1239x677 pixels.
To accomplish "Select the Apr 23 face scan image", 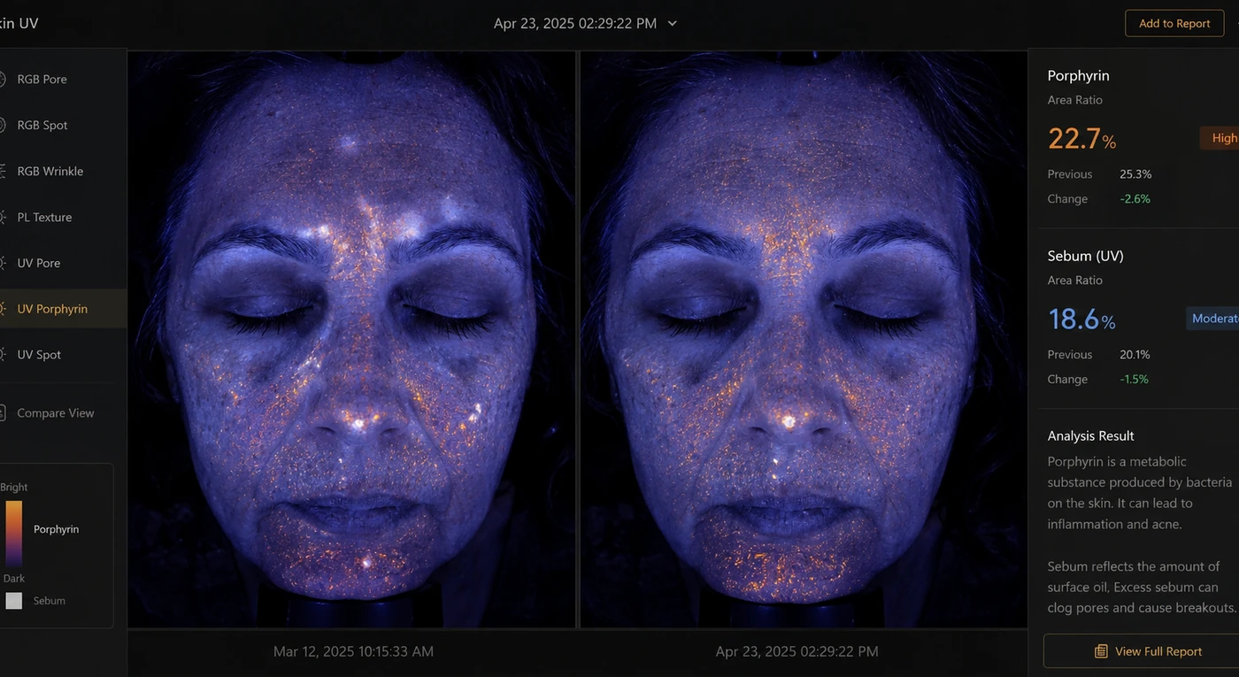I will point(804,339).
